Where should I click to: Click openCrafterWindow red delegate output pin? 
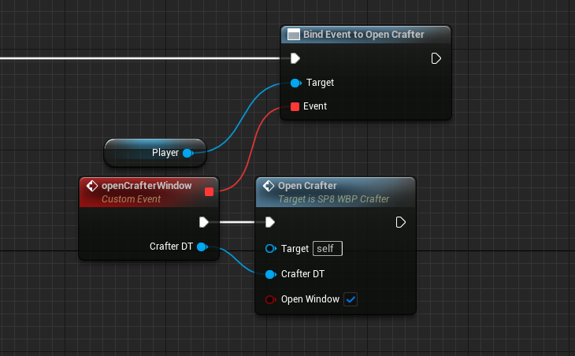coord(209,191)
